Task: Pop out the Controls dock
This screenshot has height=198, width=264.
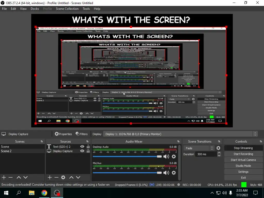Action: (261, 142)
